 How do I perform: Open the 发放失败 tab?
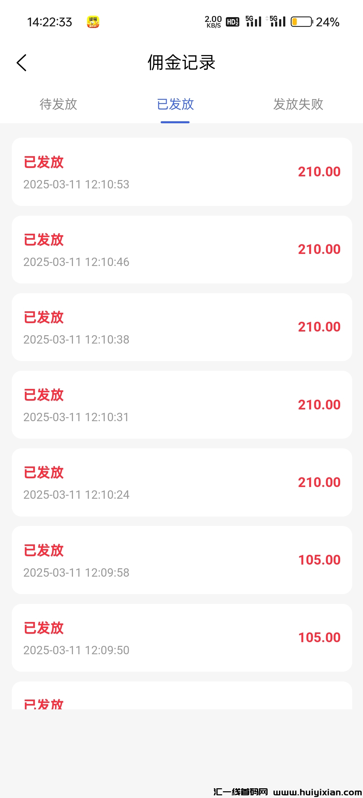298,104
